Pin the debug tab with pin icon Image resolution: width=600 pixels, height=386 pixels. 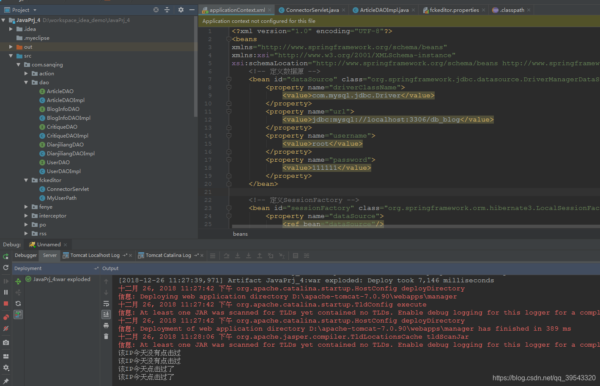tap(6, 381)
